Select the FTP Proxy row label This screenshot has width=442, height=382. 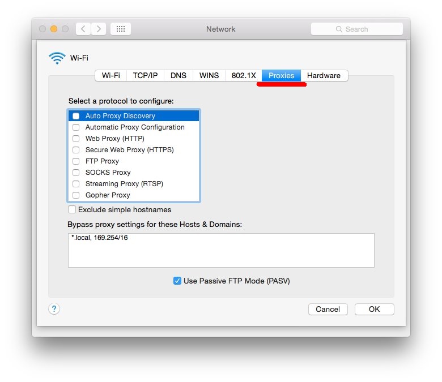(x=103, y=161)
